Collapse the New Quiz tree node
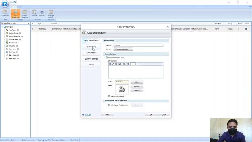The image size is (252, 142). (2, 27)
